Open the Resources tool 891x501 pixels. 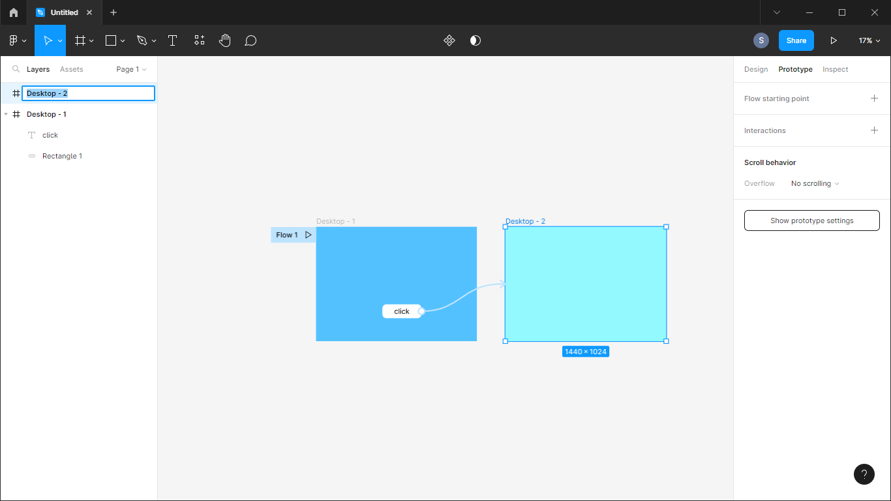tap(200, 40)
